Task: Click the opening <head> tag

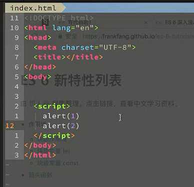Action: tap(37, 37)
